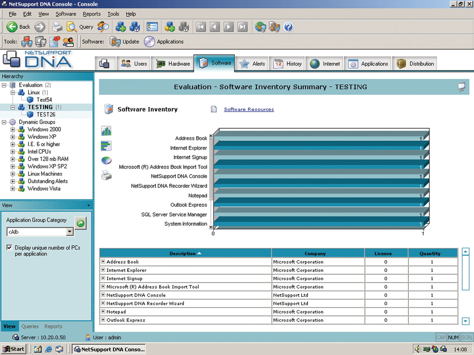Image resolution: width=474 pixels, height=355 pixels.
Task: Click the printer icon beside the chart
Action: (106, 175)
